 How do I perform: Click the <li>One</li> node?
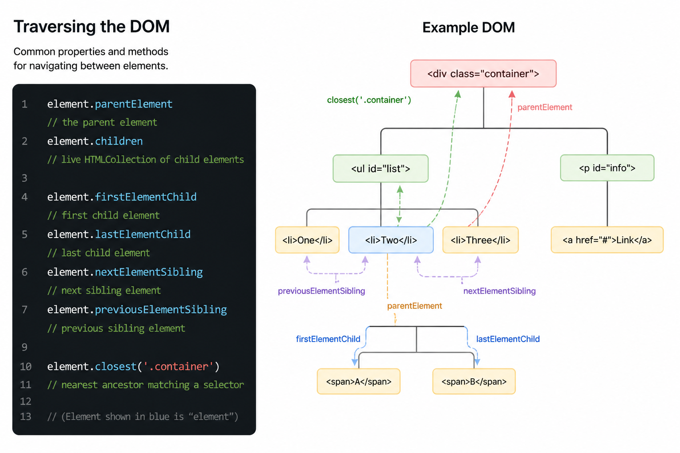[307, 240]
